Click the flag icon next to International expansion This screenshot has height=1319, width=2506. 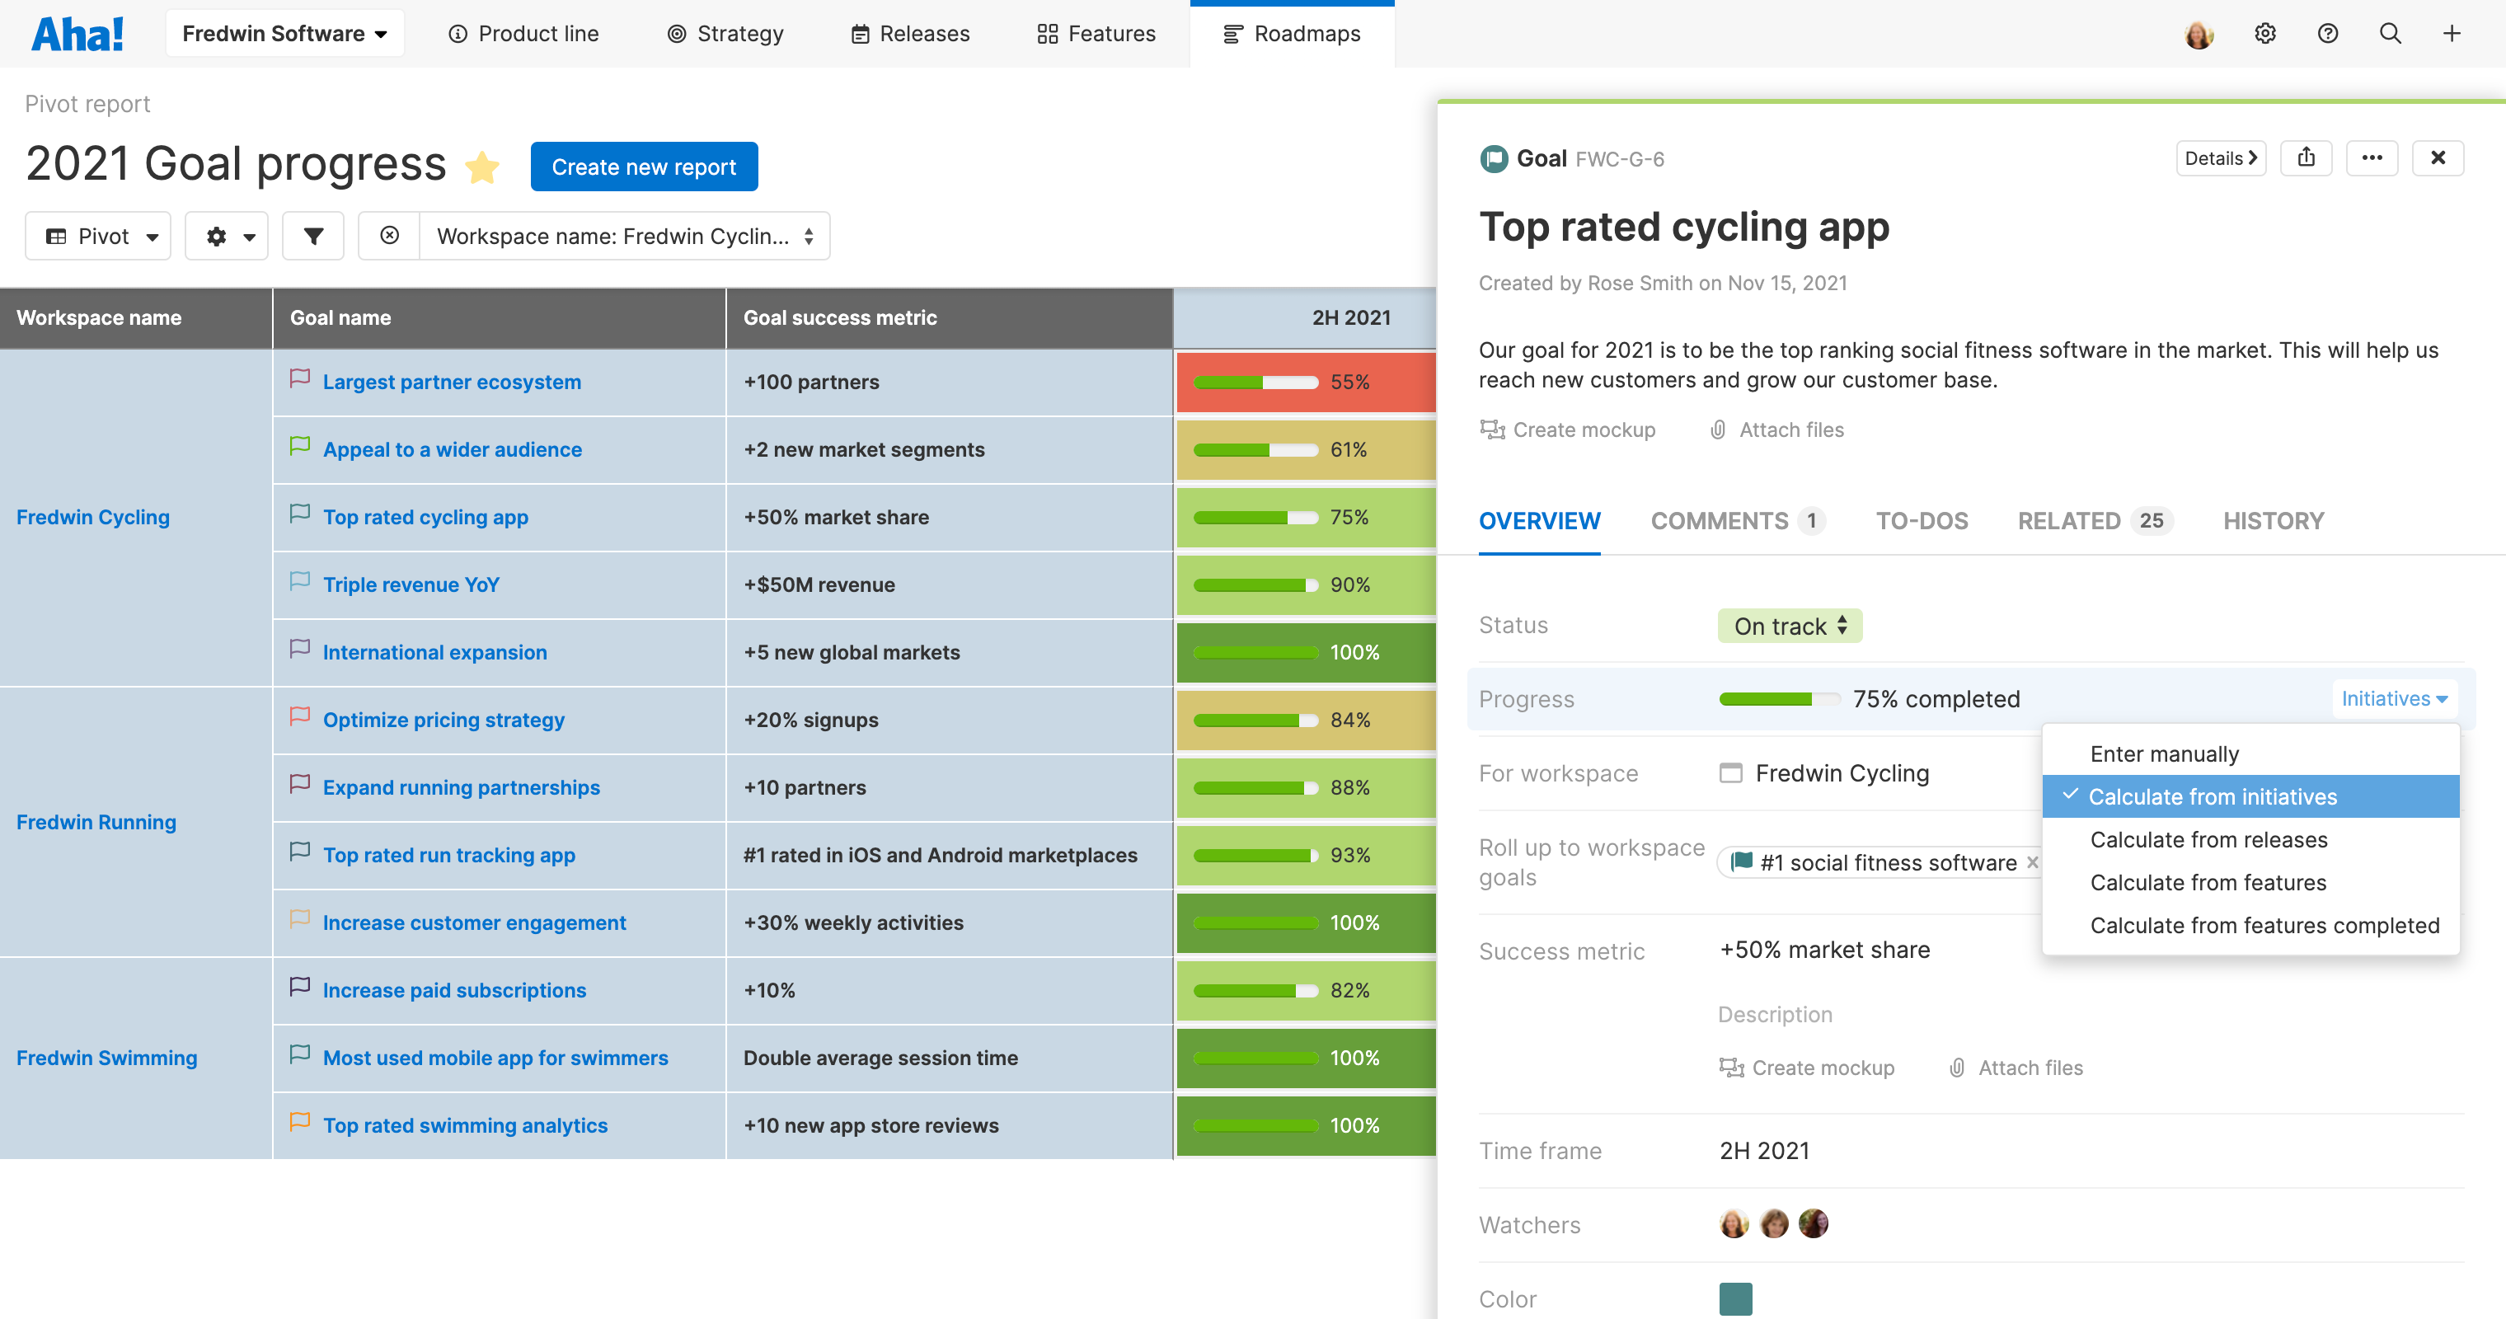pyautogui.click(x=299, y=649)
